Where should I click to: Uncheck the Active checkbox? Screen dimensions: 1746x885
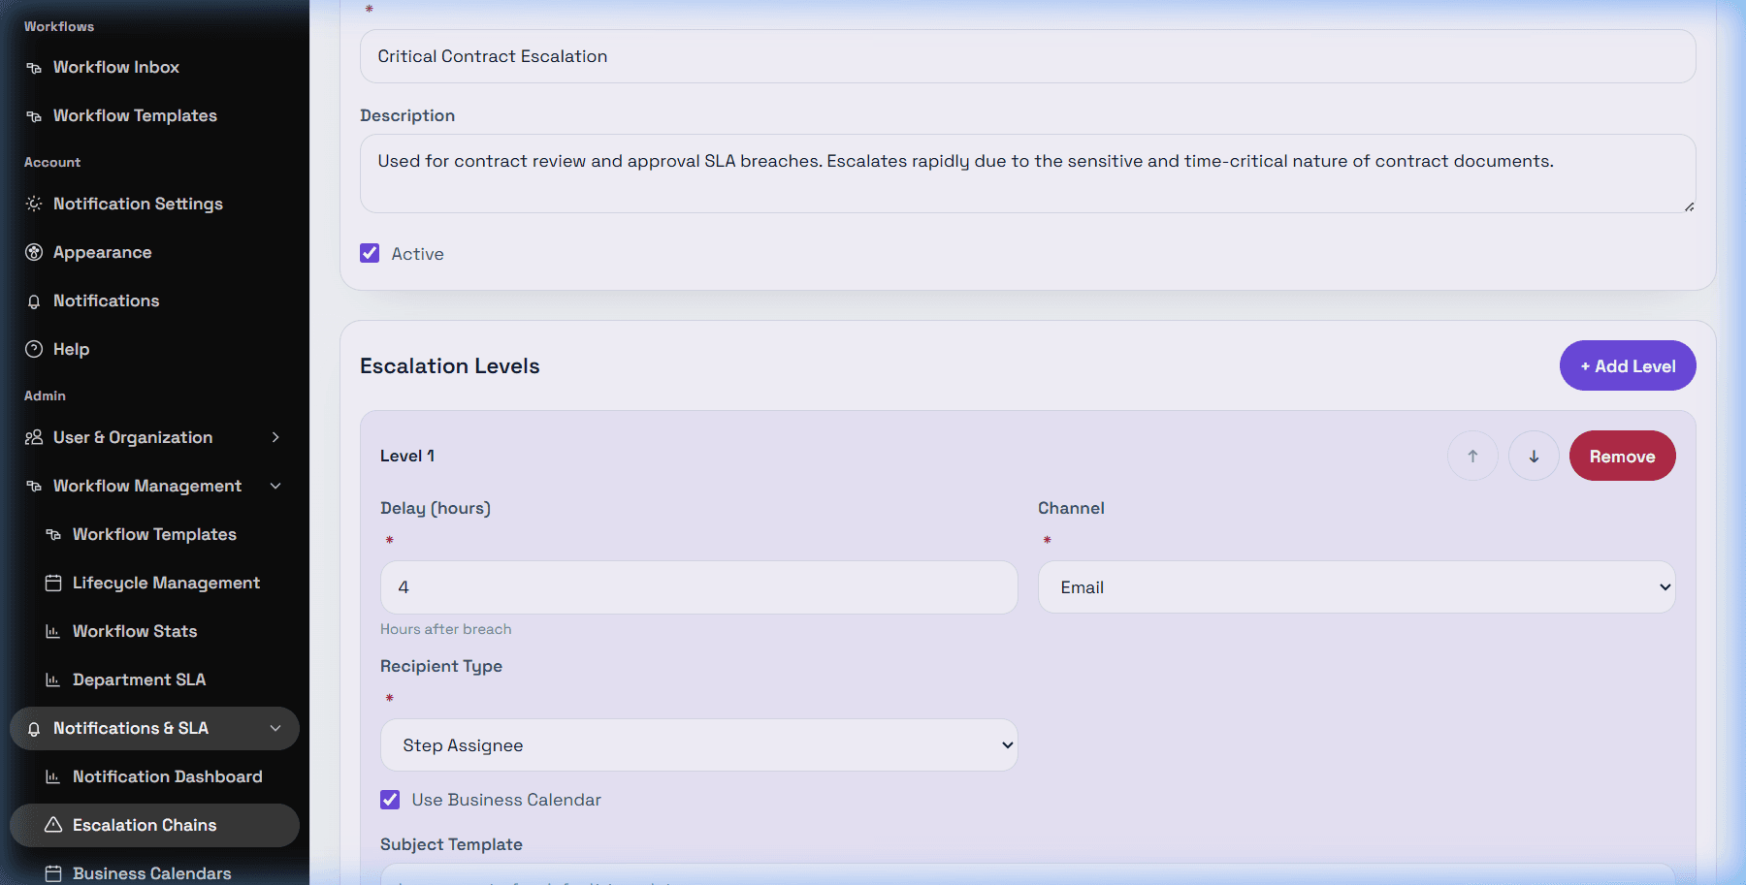(370, 253)
